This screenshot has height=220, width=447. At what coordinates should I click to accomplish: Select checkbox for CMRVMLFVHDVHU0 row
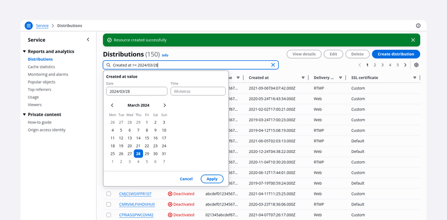[x=108, y=204]
